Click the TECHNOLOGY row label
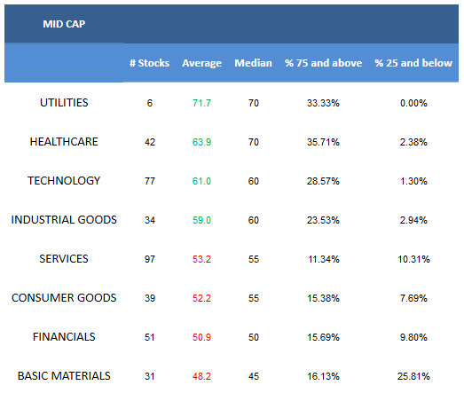This screenshot has height=401, width=464. [64, 181]
